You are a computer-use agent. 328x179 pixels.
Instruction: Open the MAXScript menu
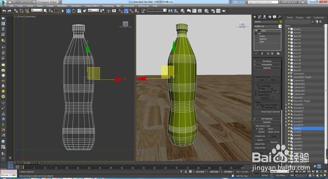click(144, 6)
